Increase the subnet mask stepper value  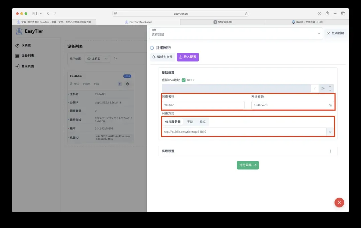coord(330,86)
